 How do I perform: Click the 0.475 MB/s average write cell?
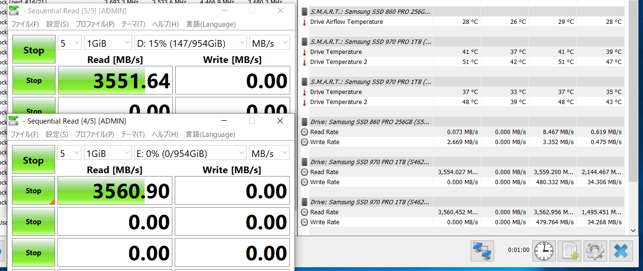[606, 142]
